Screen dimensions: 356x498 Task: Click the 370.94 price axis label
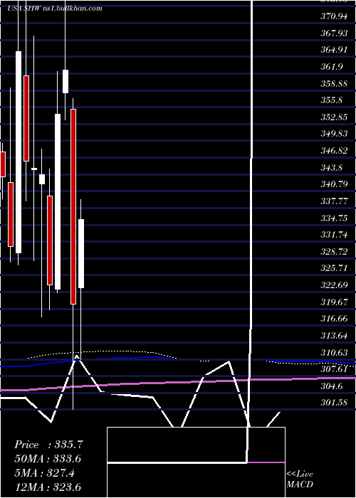334,16
